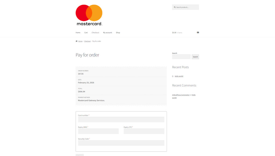Click inside the Card number field
275x156 pixels.
tap(121, 119)
